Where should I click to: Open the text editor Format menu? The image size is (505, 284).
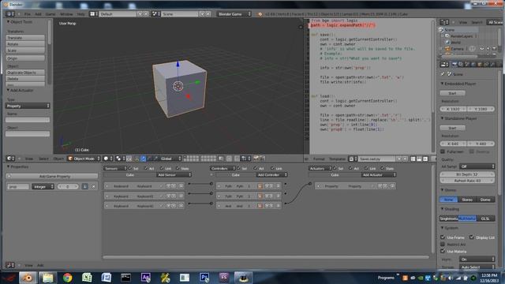point(319,159)
